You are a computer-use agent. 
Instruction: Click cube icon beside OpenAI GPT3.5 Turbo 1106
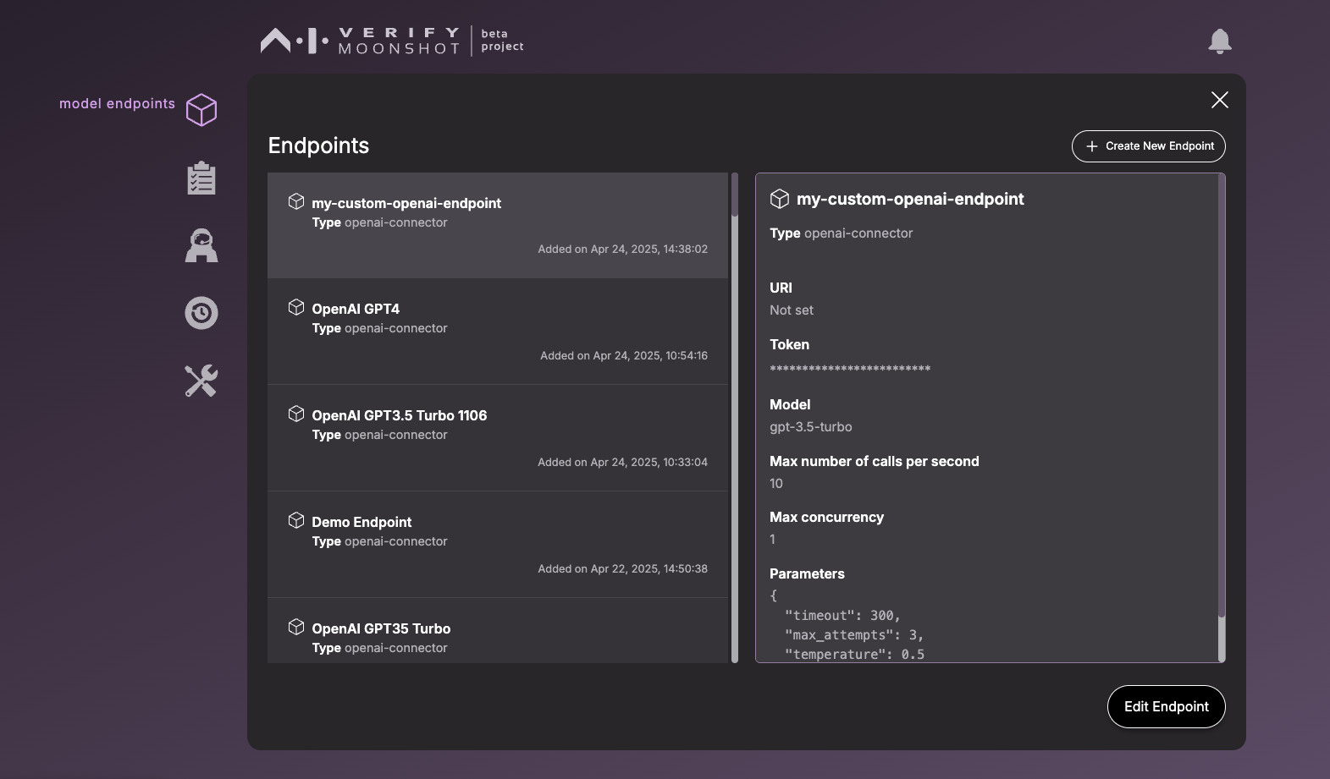296,414
